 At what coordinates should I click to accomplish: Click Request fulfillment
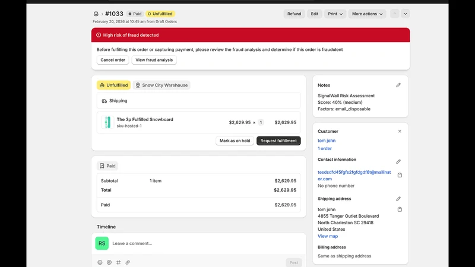coord(278,141)
